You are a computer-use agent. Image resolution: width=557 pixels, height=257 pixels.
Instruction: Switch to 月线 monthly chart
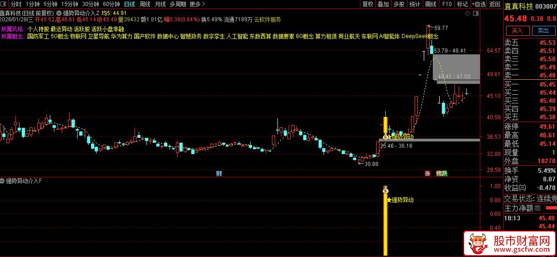click(160, 4)
